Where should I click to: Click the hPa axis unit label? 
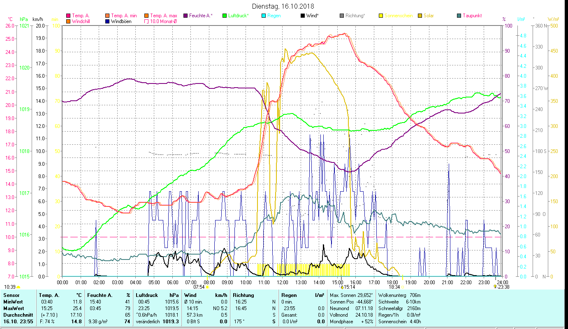(x=24, y=19)
